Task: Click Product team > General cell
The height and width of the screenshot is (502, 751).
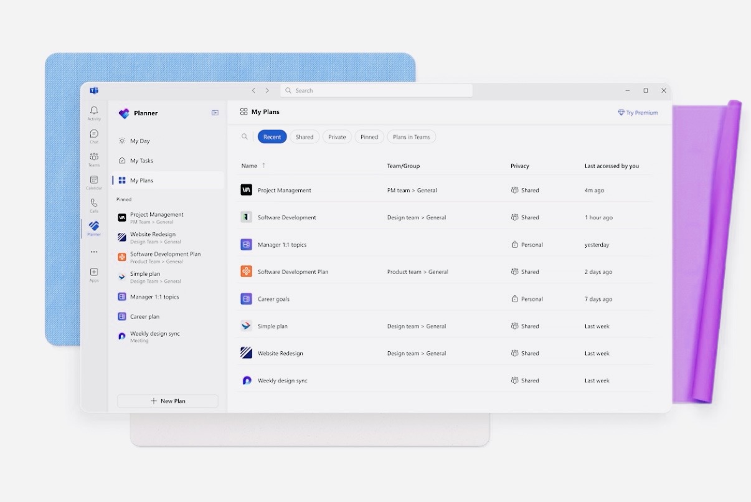Action: [x=418, y=272]
